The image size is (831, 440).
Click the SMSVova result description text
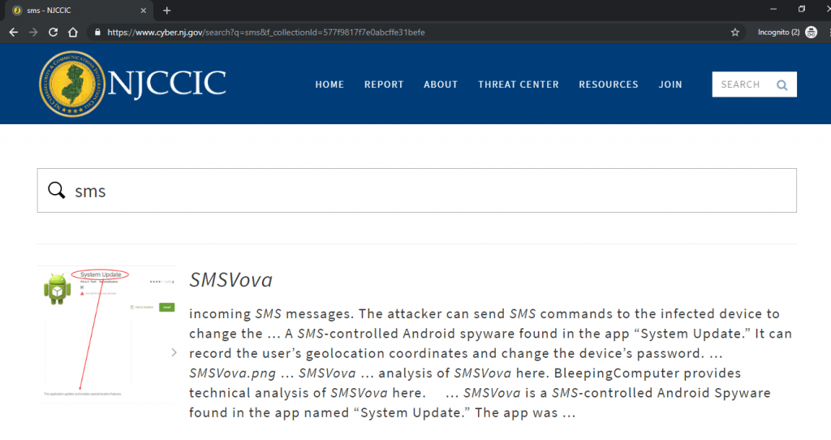pos(491,363)
